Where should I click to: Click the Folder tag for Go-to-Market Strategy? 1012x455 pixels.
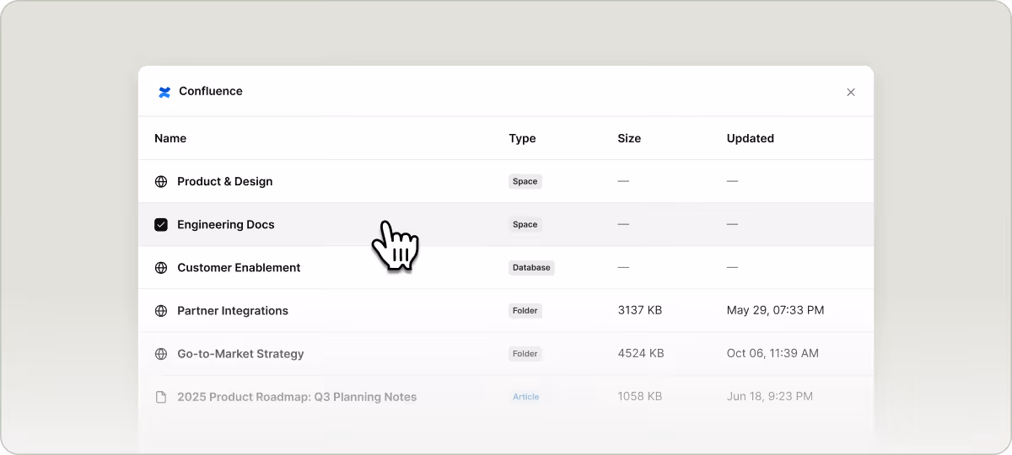[525, 354]
